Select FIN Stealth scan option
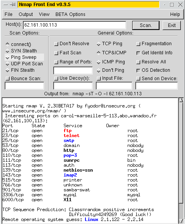 [8, 70]
